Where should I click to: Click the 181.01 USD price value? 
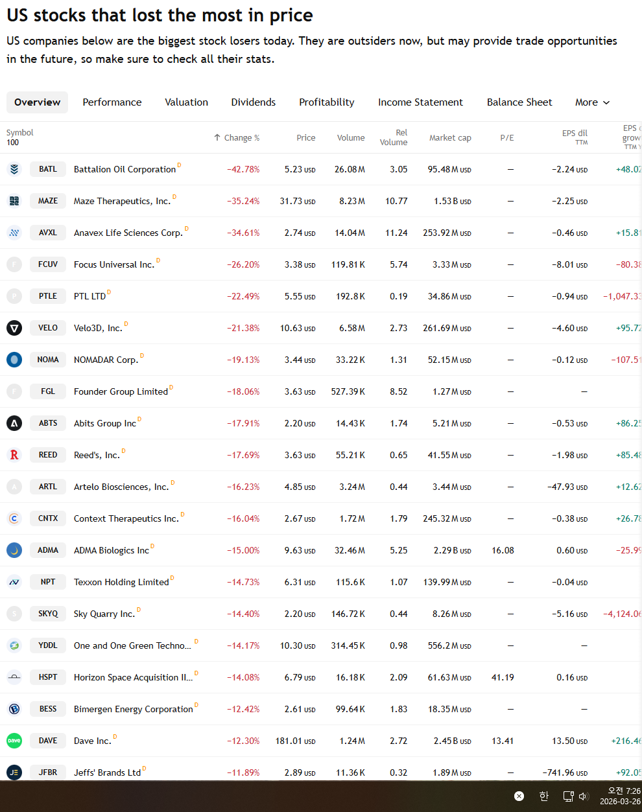pyautogui.click(x=295, y=741)
